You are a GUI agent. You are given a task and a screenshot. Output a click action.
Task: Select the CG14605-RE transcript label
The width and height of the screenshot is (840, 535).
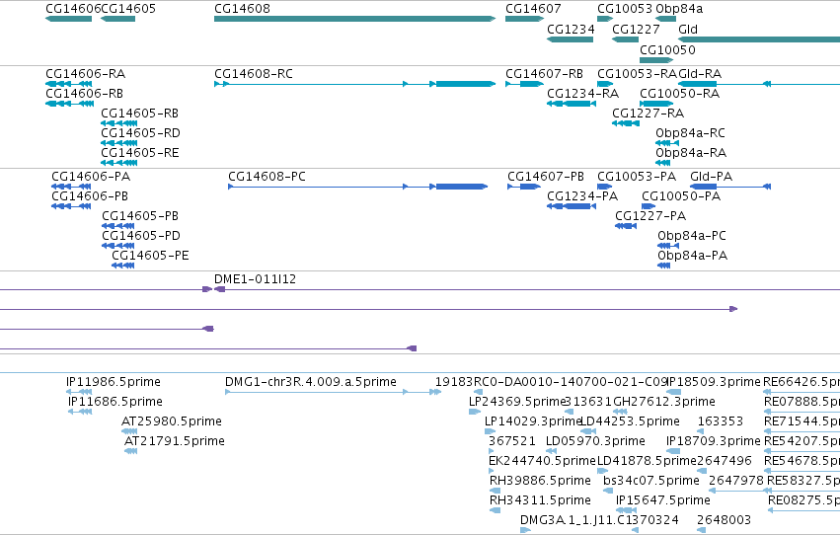coord(140,153)
